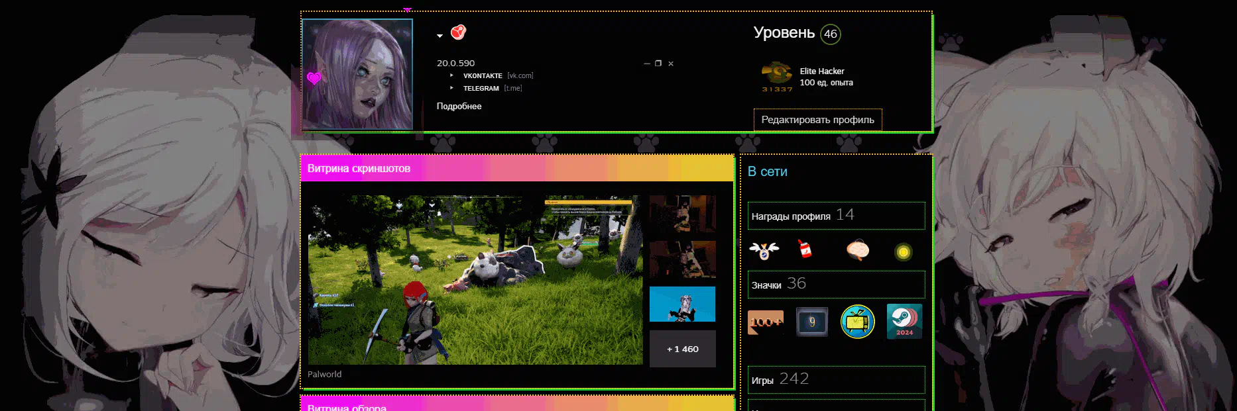Click the brain award icon
The height and width of the screenshot is (411, 1237).
click(x=857, y=250)
